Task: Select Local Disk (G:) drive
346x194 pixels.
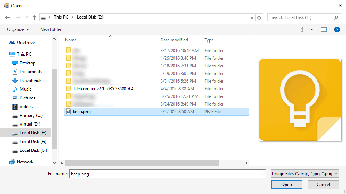Action: 33,150
